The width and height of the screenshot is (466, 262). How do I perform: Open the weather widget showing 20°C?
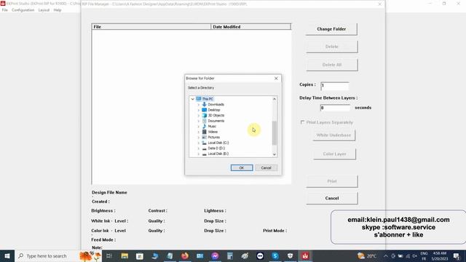(367, 255)
